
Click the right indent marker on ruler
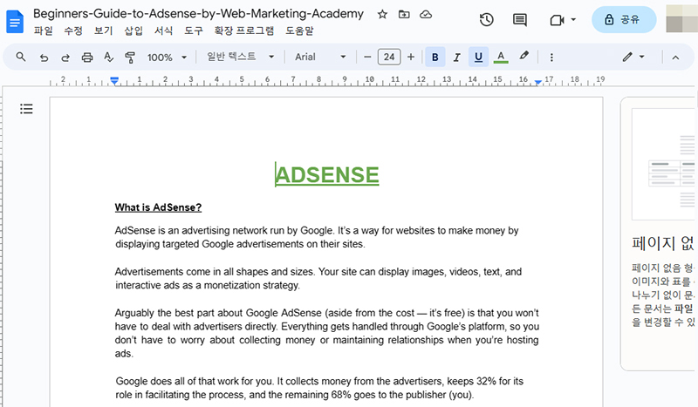coord(537,82)
